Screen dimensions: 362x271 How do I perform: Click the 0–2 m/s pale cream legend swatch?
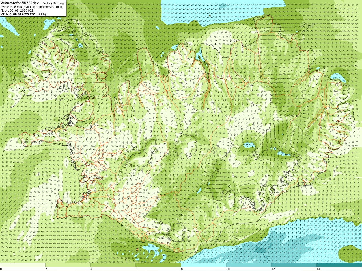click(x=23, y=265)
